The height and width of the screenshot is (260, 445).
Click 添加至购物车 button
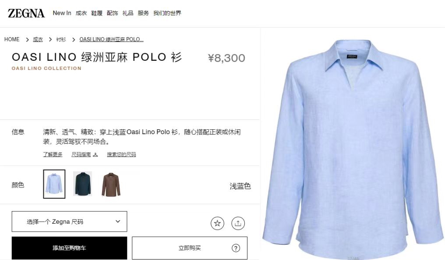(x=69, y=248)
